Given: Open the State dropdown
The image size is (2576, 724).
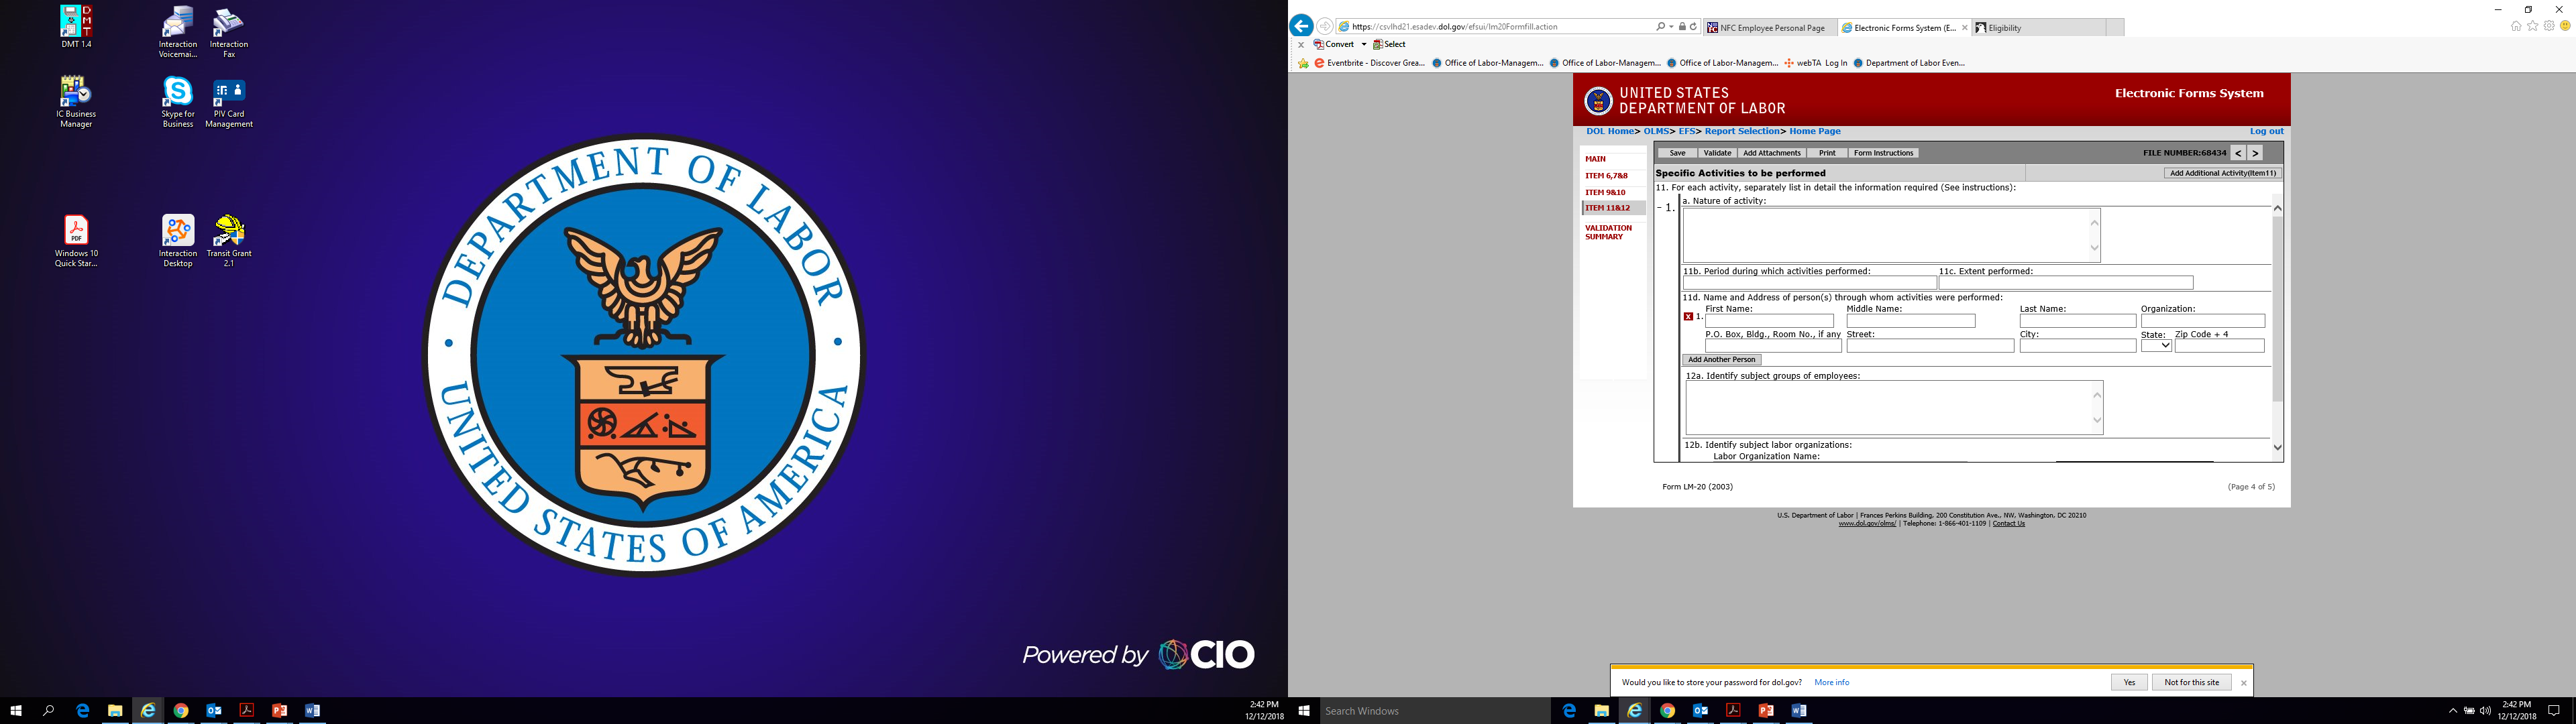Looking at the screenshot, I should click(x=2156, y=346).
